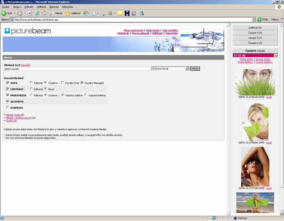The image size is (284, 221).
Task: Open the Hledat search toolbar button
Action: [x=56, y=13]
